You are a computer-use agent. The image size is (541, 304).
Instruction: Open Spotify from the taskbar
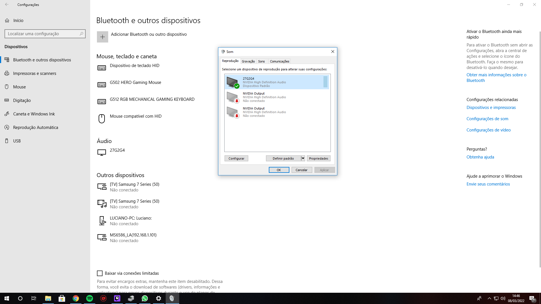[x=90, y=298]
